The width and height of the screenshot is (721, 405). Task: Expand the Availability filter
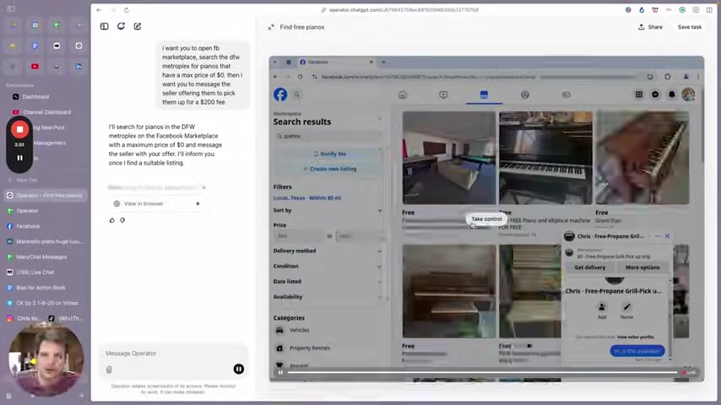[328, 297]
